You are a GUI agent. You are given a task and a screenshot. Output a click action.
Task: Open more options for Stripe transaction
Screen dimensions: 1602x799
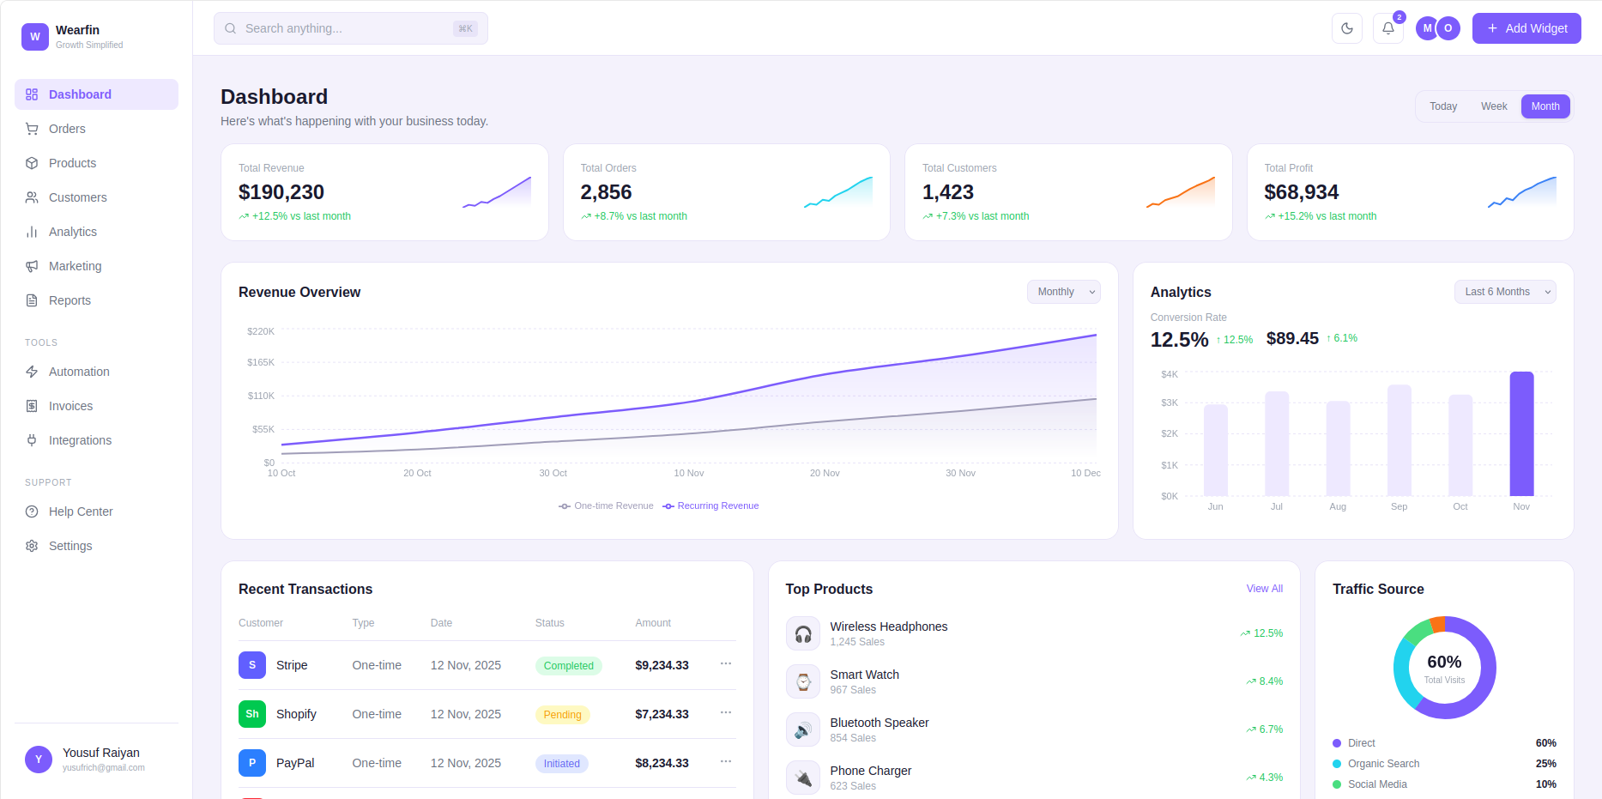click(x=726, y=663)
